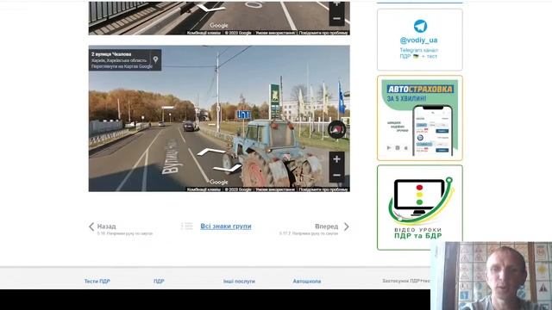Click the Telegram logo icon
The height and width of the screenshot is (310, 552).
[x=420, y=26]
